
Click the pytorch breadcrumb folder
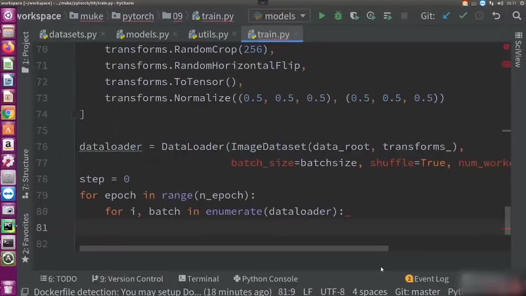tap(133, 16)
